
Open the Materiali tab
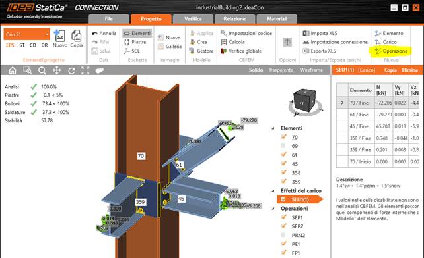(277, 19)
